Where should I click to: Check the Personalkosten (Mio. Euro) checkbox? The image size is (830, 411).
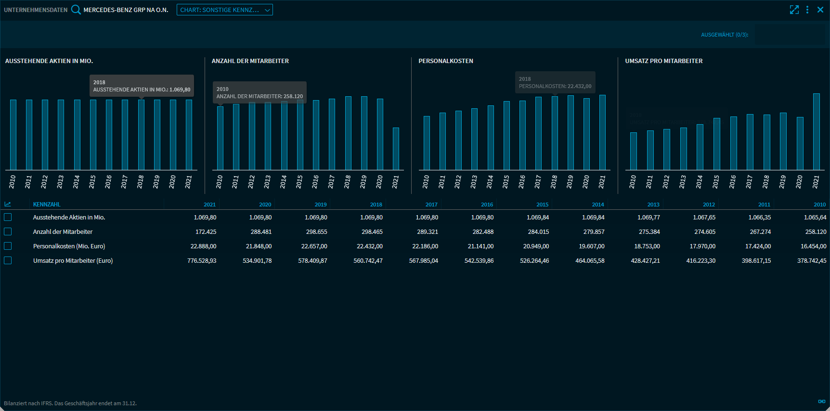point(8,246)
